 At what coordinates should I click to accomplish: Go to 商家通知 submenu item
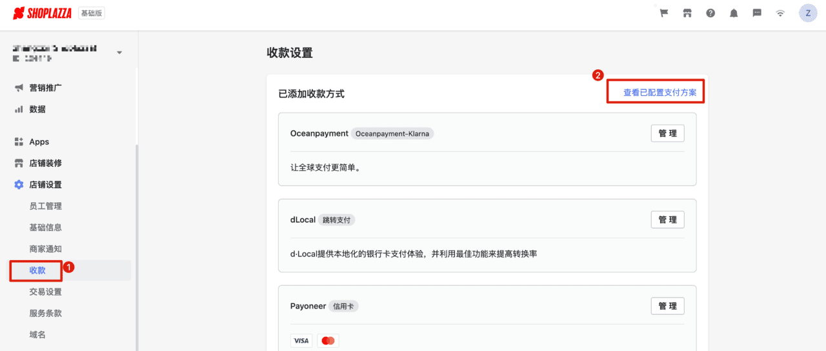[45, 249]
